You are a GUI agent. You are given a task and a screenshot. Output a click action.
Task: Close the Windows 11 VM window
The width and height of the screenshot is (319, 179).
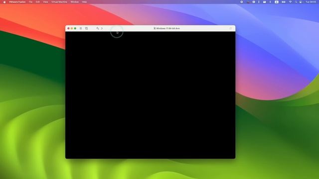pyautogui.click(x=69, y=28)
